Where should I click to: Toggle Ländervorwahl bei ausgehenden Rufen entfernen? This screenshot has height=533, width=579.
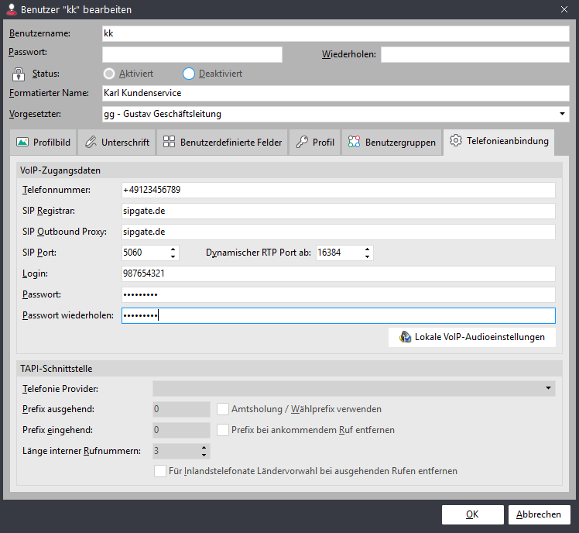(160, 471)
